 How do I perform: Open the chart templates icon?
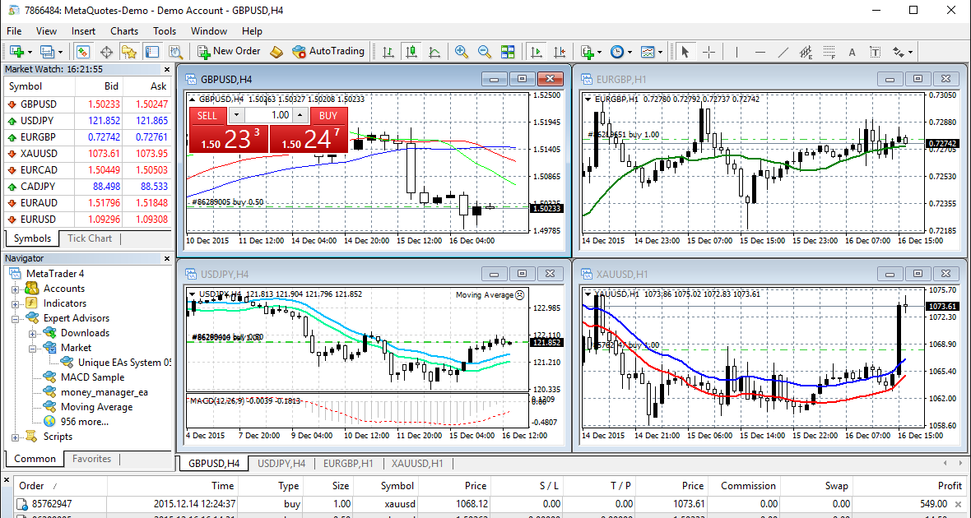point(648,51)
